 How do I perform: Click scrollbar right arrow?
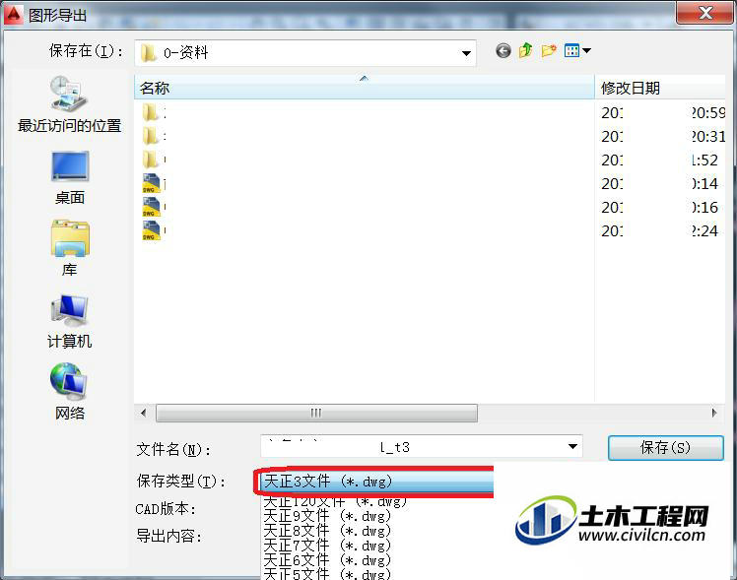(714, 414)
